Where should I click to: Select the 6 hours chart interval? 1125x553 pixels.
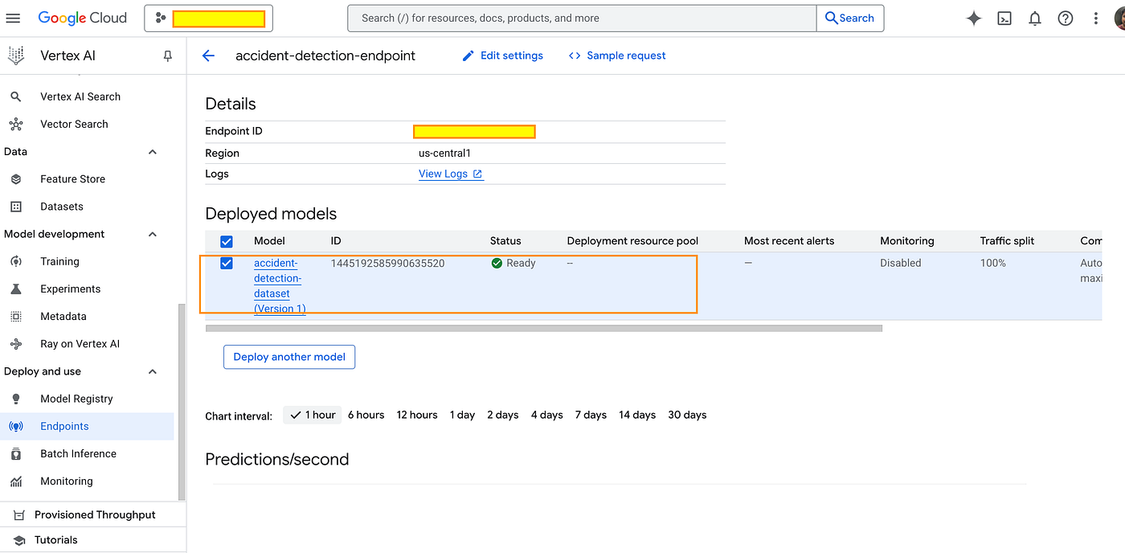[366, 415]
